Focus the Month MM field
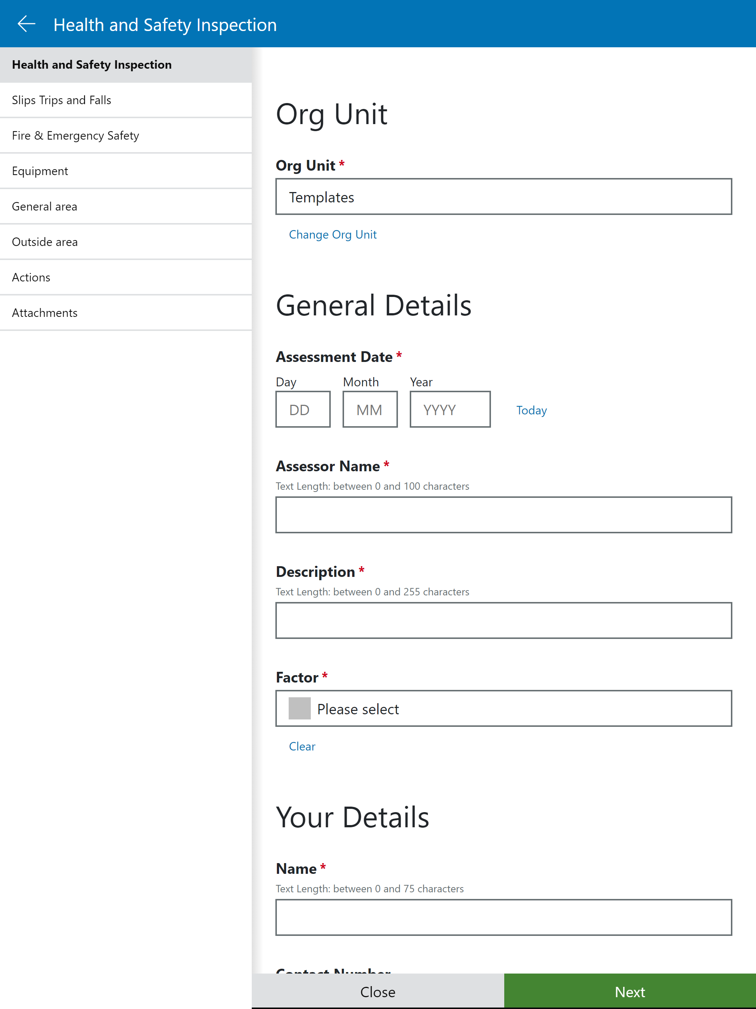Viewport: 756px width, 1009px height. pos(370,409)
